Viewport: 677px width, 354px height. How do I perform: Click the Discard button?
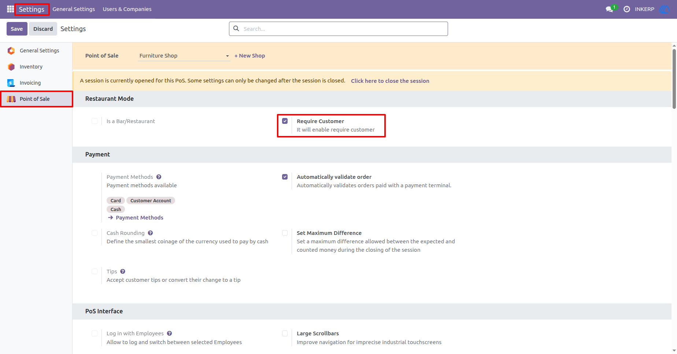[43, 29]
